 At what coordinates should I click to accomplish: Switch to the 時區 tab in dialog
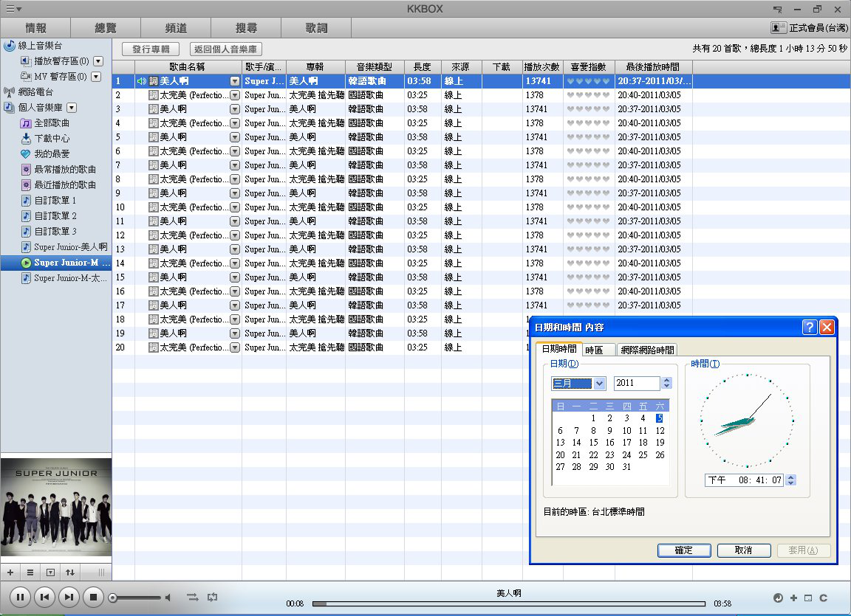[x=594, y=350]
